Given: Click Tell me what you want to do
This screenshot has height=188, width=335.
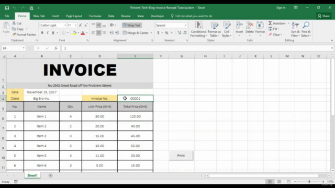Looking at the screenshot, I should pos(192,16).
